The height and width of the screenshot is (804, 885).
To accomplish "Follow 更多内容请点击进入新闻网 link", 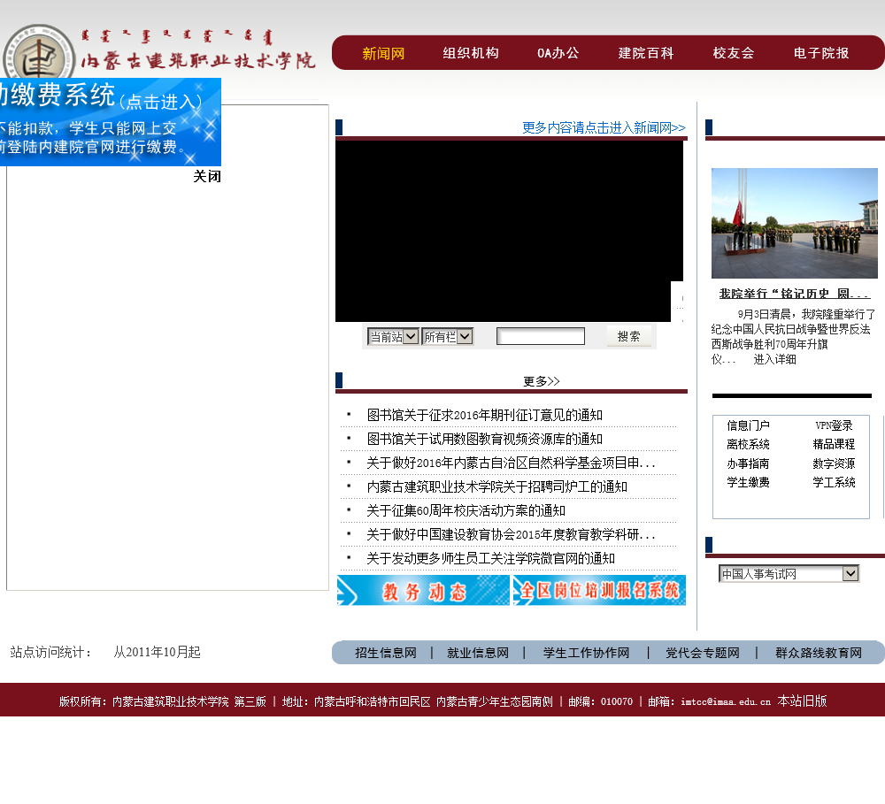I will click(x=604, y=127).
